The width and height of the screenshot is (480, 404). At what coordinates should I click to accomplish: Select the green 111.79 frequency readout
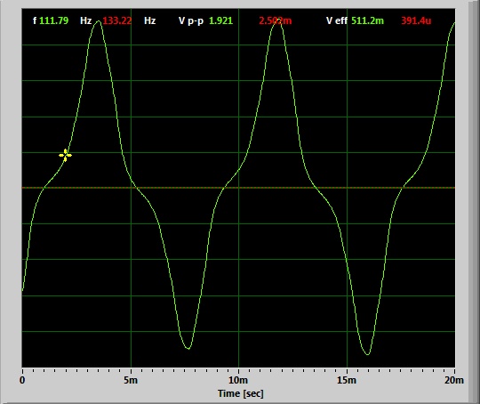[x=54, y=20]
